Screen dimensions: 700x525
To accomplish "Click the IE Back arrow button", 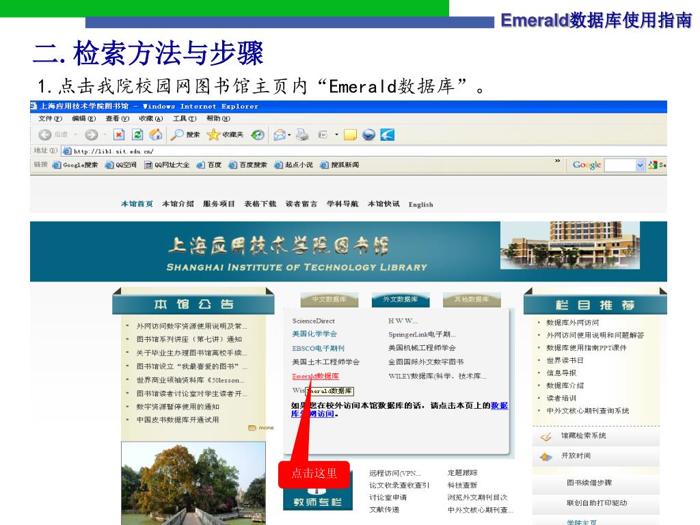I will [44, 135].
